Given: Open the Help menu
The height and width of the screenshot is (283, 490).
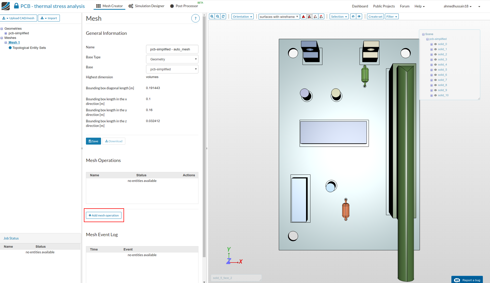Looking at the screenshot, I should [x=419, y=6].
